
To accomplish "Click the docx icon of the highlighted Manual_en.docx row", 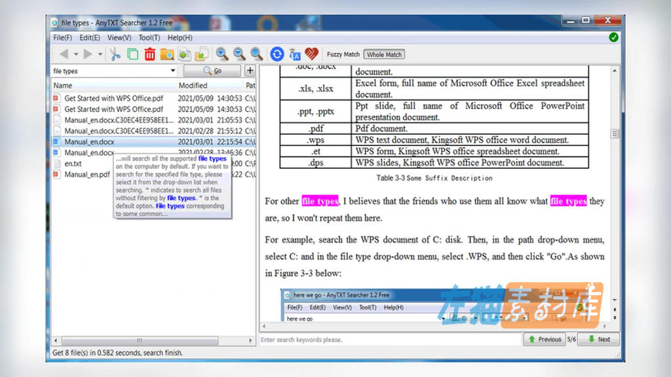I will tap(56, 141).
